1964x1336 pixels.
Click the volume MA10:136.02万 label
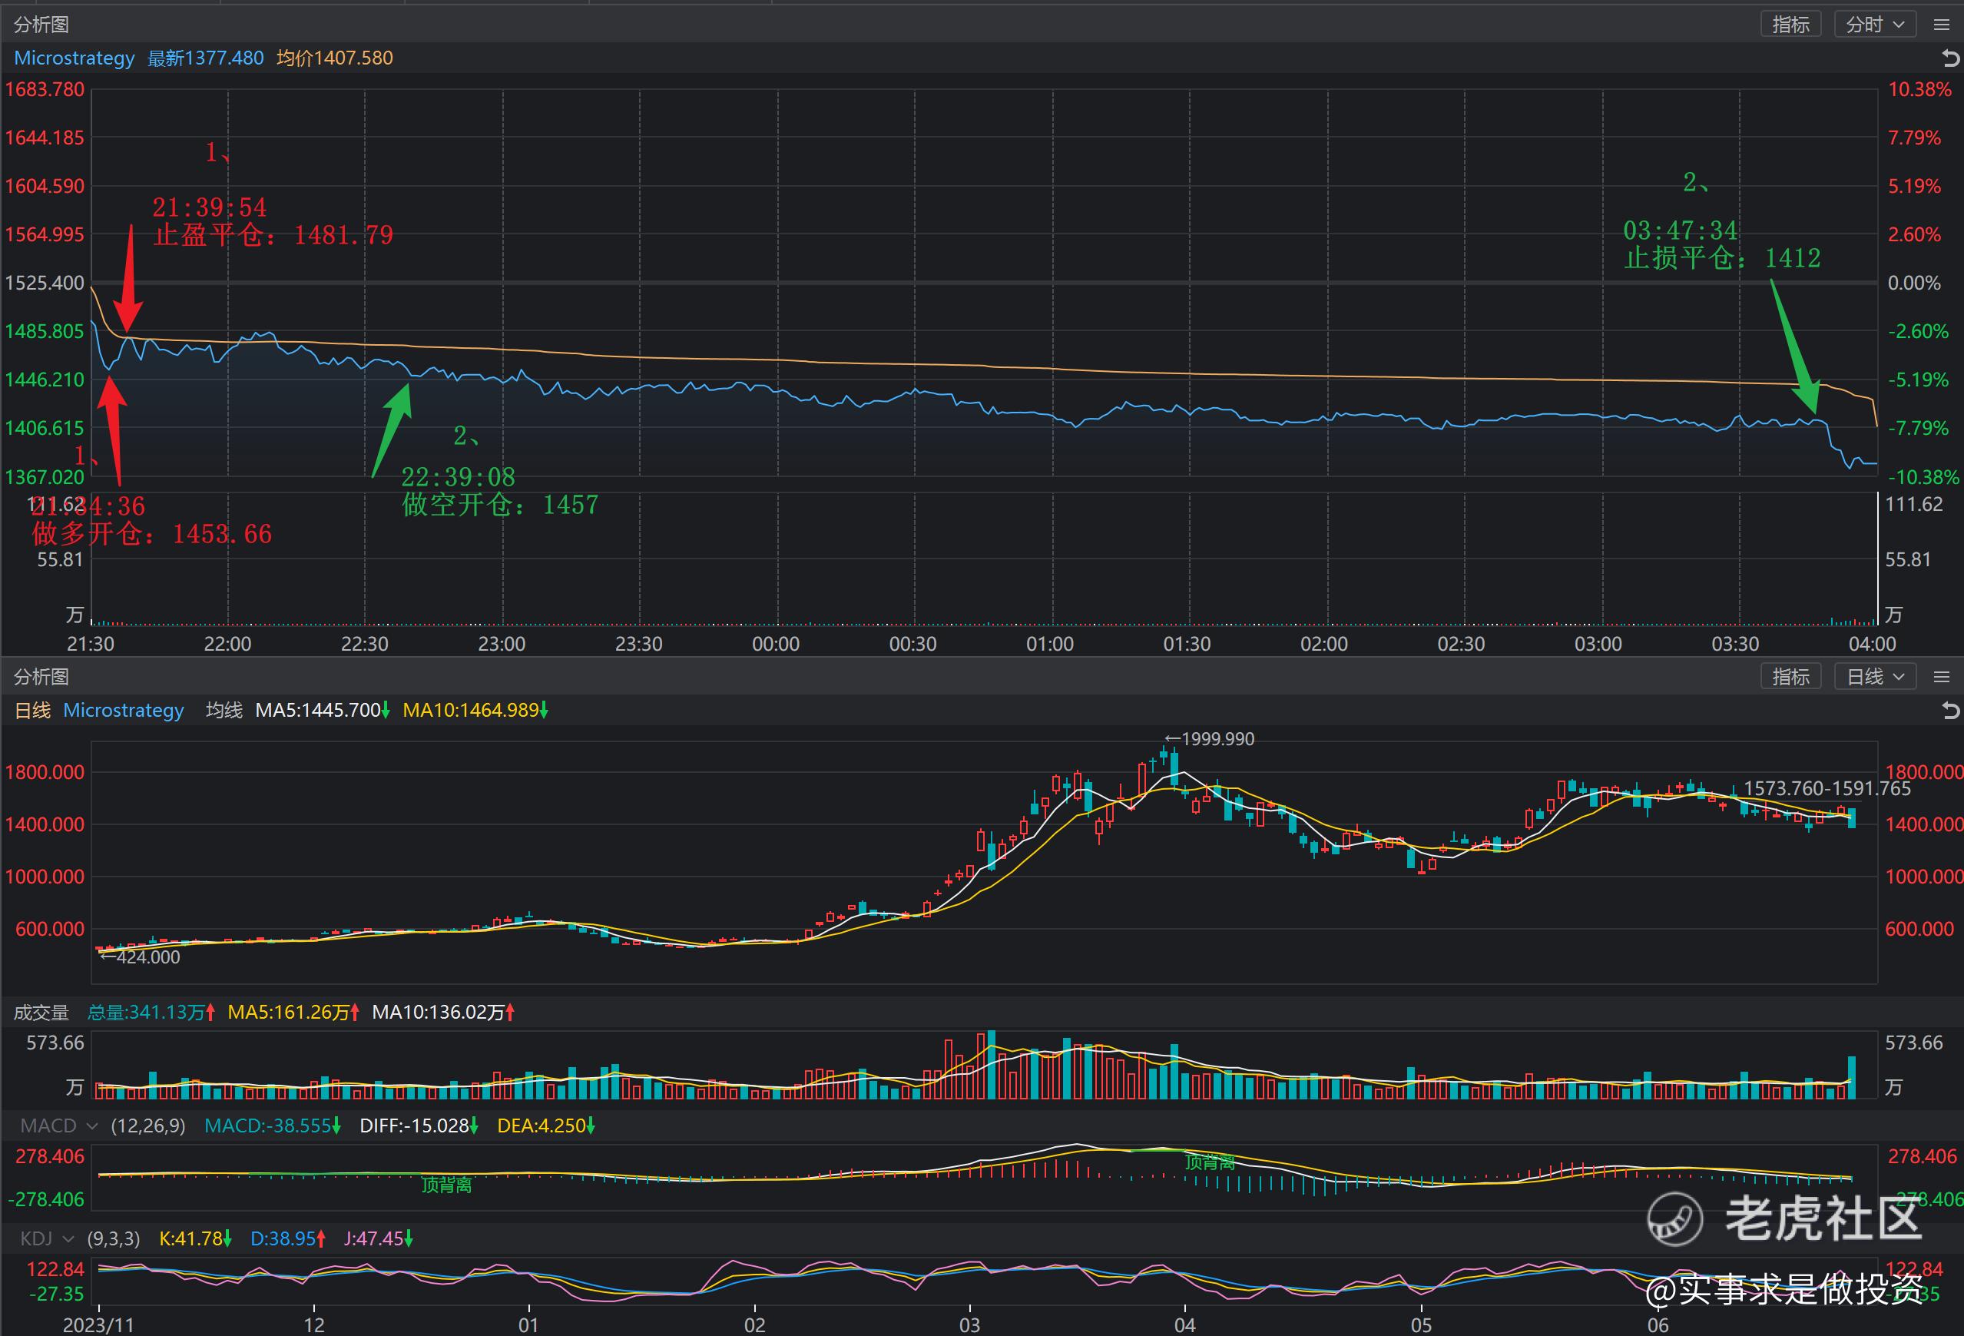coord(444,1013)
